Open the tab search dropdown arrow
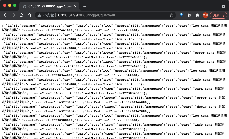This screenshot has height=139, width=229. pos(224,6)
